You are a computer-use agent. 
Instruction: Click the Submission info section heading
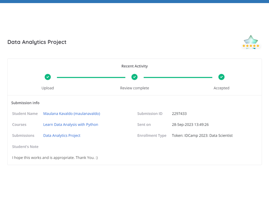tap(25, 103)
